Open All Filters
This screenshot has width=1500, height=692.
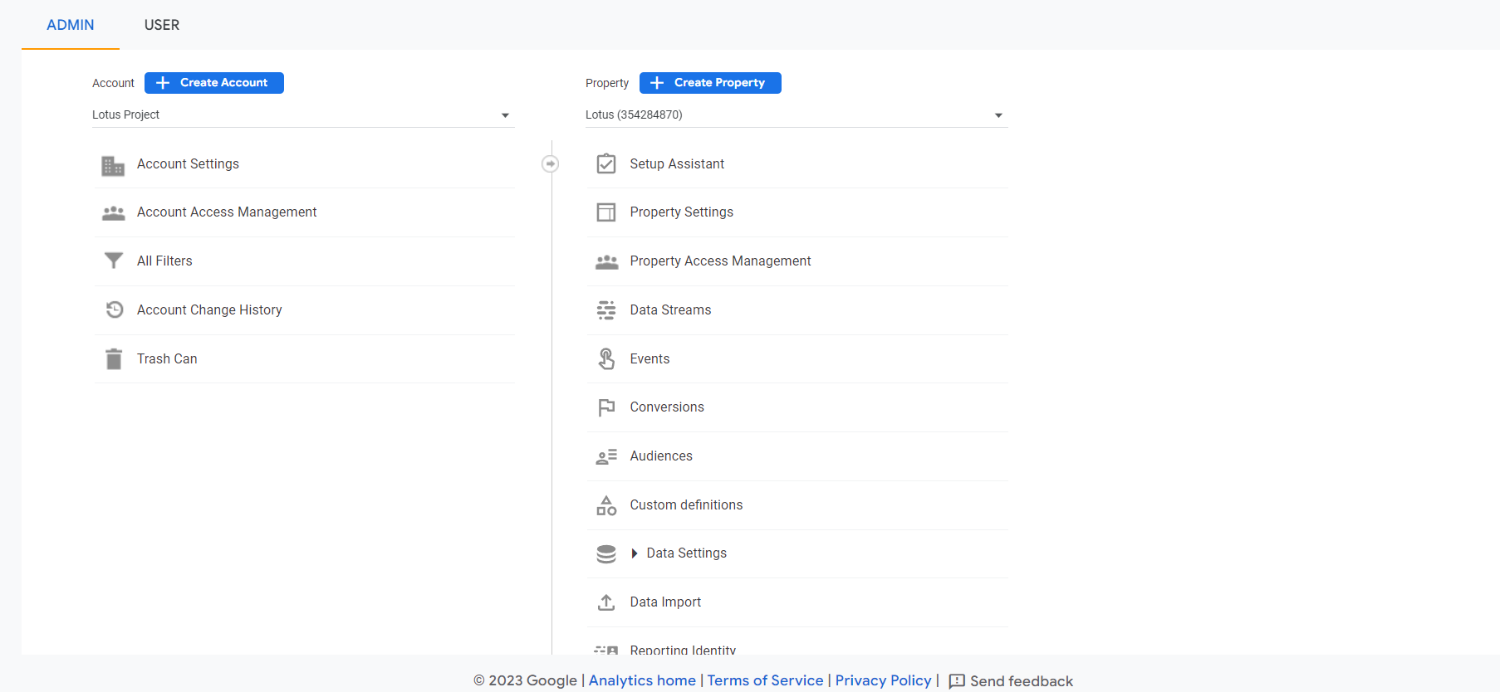(x=164, y=261)
